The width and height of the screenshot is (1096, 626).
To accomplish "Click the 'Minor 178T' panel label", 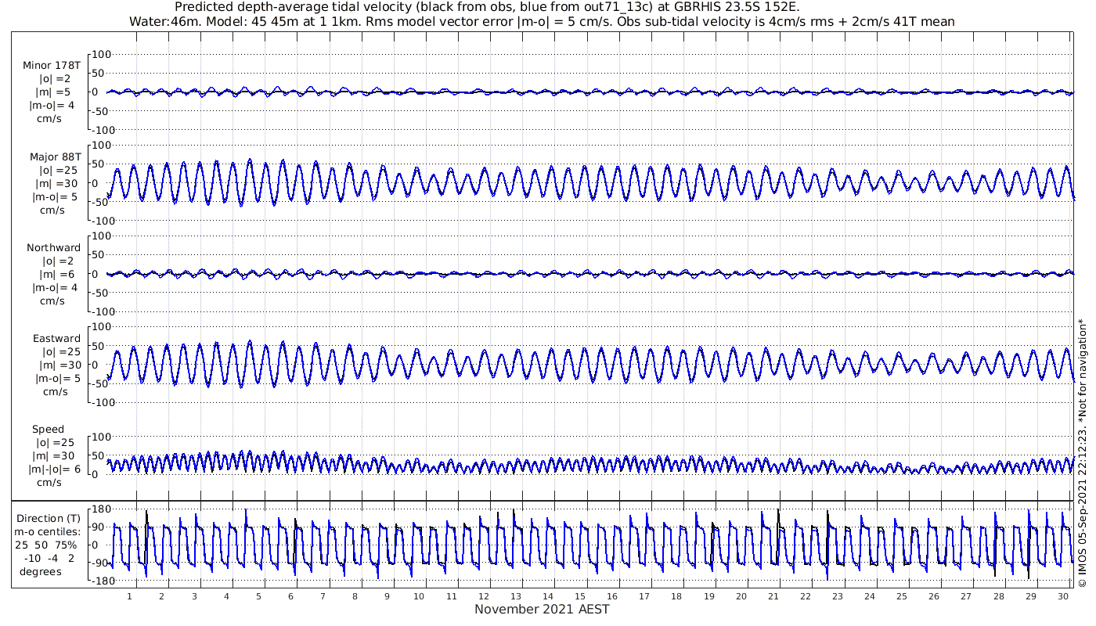I will (x=52, y=66).
